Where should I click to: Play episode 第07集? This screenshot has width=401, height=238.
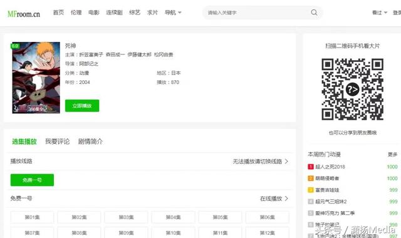32,233
